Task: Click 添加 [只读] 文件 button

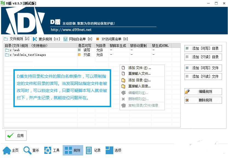Action: point(203,76)
